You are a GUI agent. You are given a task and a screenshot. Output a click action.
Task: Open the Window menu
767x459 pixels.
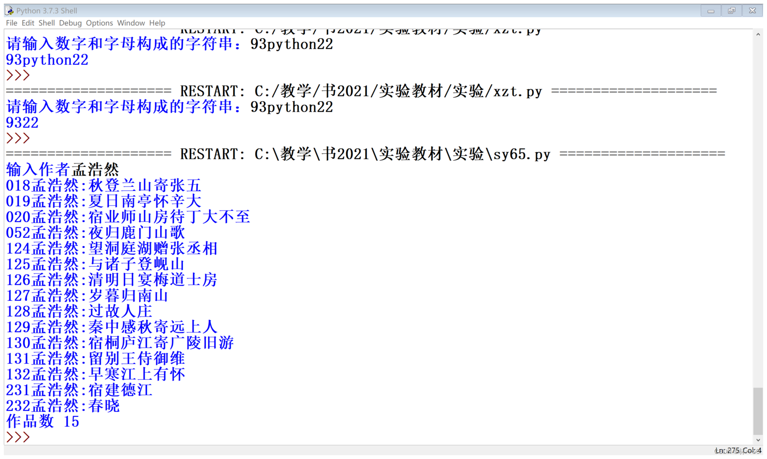130,23
